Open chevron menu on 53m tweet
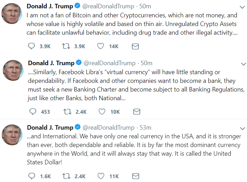The image size is (247, 182). (242, 128)
